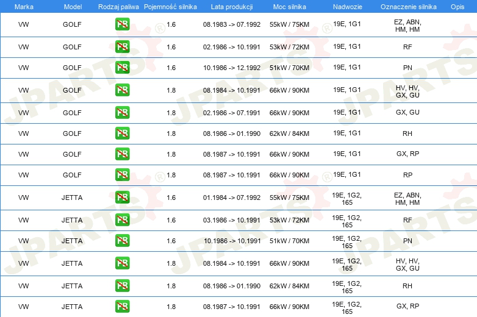
Task: Click the engine code cell reading only RP
Action: [x=407, y=175]
